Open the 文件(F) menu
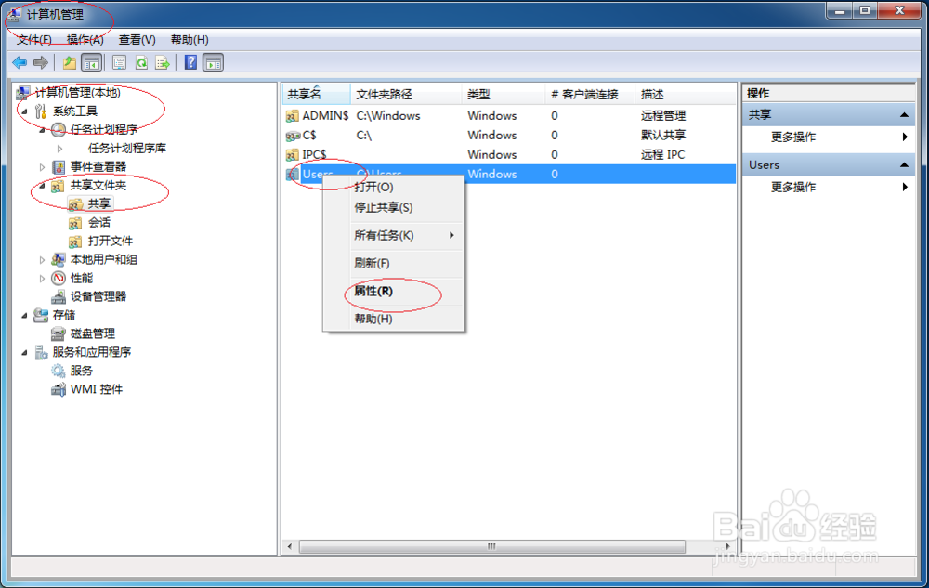Viewport: 929px width, 588px height. tap(33, 40)
